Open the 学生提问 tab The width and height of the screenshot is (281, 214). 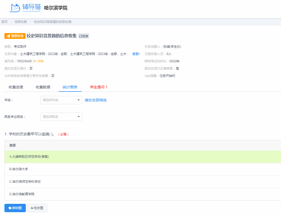coord(99,87)
